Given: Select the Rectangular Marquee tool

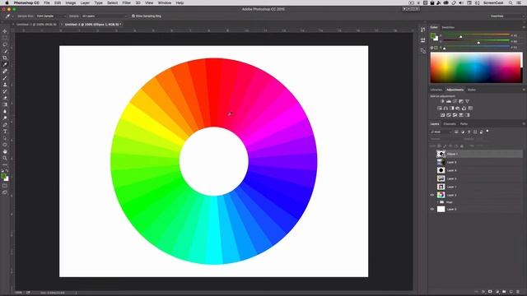Looking at the screenshot, I should point(5,38).
